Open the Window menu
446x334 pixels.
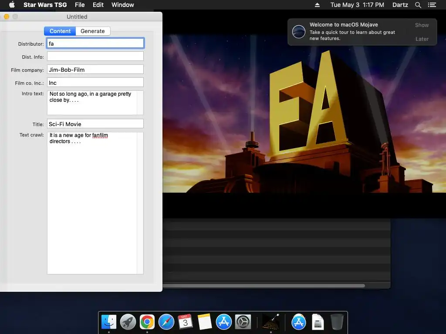click(x=122, y=5)
